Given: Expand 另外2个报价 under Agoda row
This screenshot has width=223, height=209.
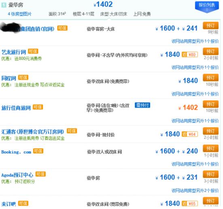Looking at the screenshot, I should tap(195, 190).
